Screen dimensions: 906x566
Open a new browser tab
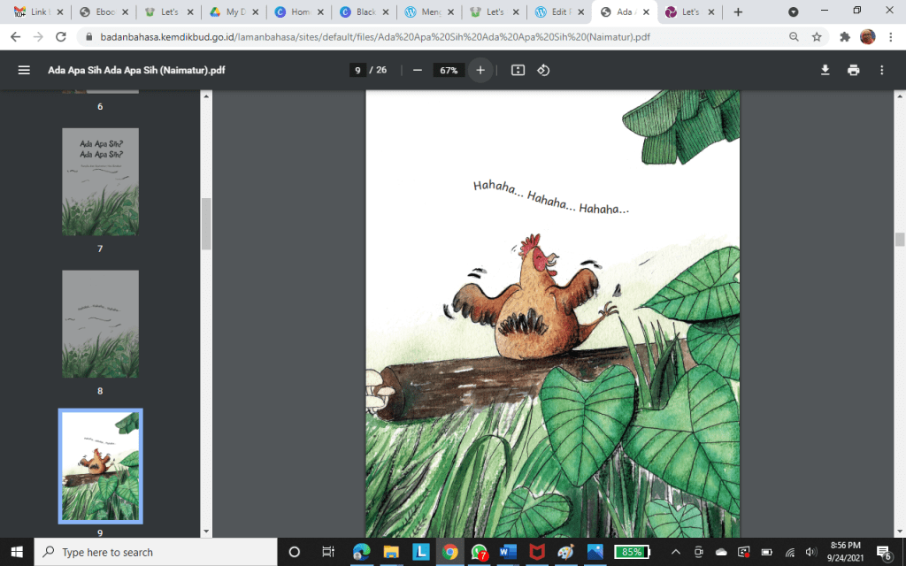coord(738,12)
